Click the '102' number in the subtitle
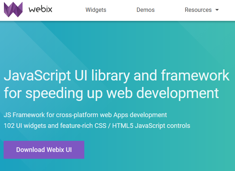Viewport: 235px width, 171px height. tap(9, 126)
